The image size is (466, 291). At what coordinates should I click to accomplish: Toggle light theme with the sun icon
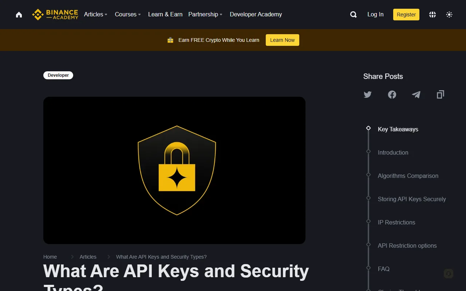point(449,15)
